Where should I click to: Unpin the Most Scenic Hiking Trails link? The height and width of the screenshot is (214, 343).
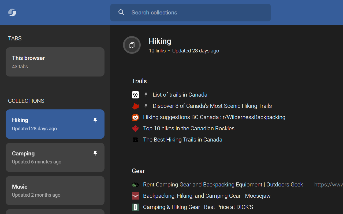[x=146, y=106]
